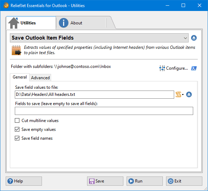Toggle Save field names checkbox
This screenshot has height=191, width=208.
[x=17, y=138]
